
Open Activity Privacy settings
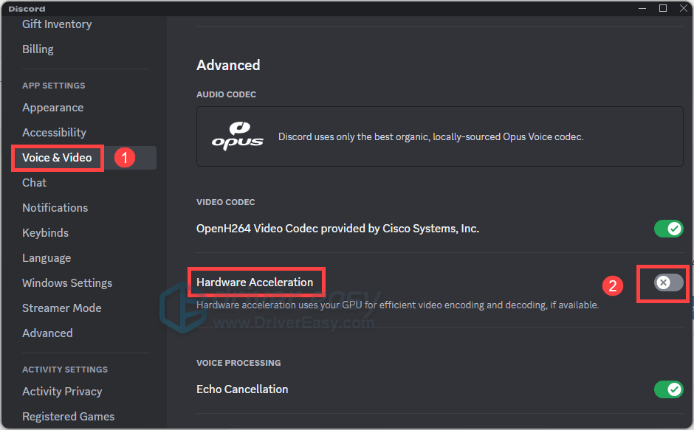click(x=62, y=392)
